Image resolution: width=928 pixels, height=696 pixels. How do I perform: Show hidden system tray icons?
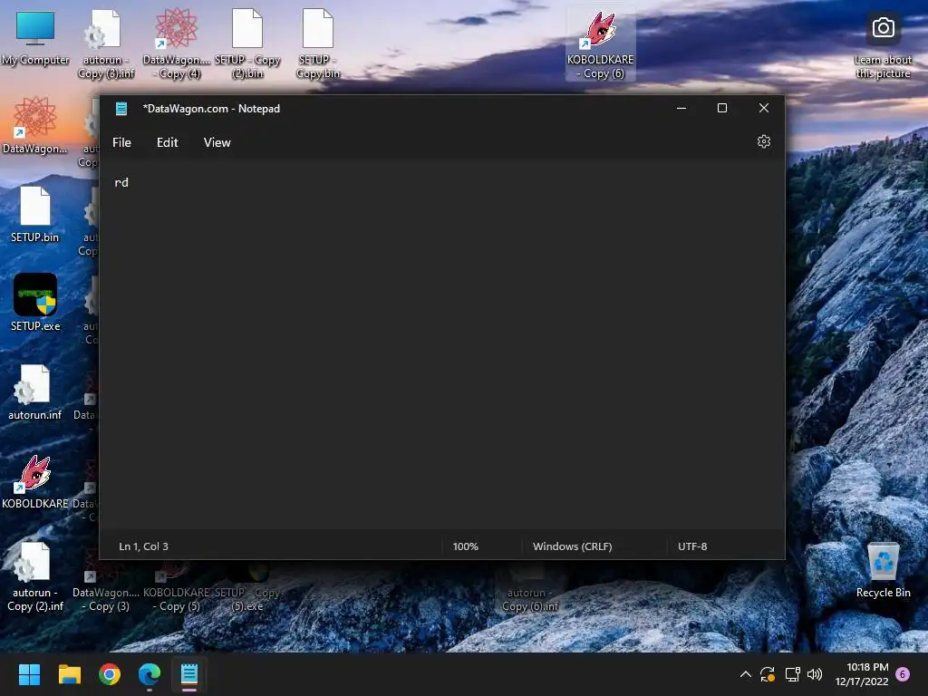(746, 674)
